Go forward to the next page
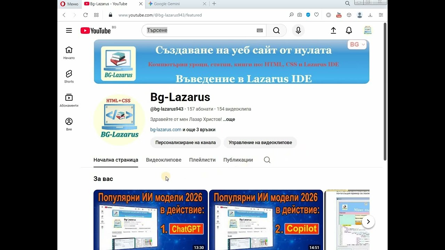This screenshot has width=445, height=250. pyautogui.click(x=74, y=15)
